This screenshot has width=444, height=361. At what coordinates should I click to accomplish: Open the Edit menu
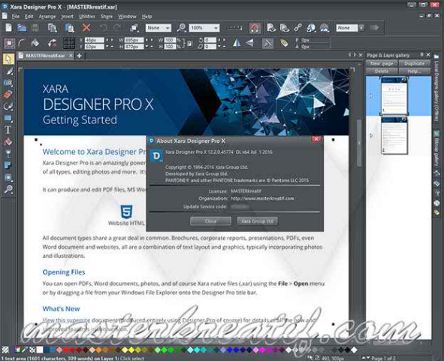29,17
